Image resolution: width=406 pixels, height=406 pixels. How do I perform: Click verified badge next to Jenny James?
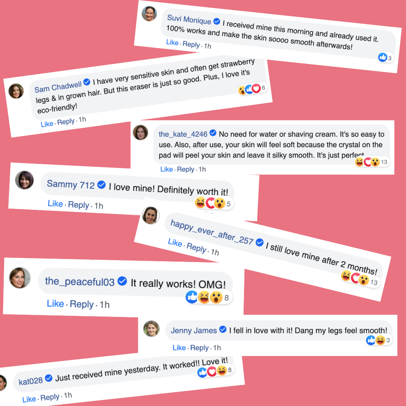tap(223, 330)
